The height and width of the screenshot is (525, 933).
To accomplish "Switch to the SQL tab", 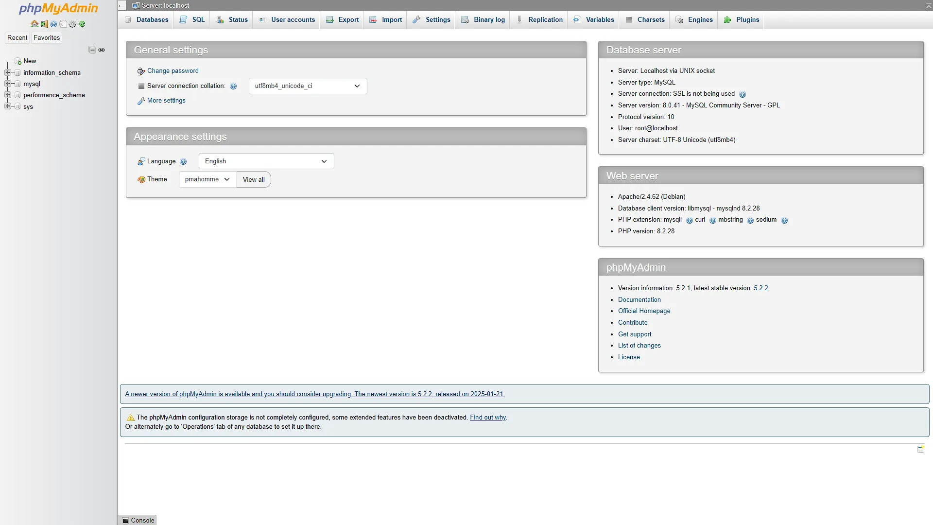I will [x=192, y=20].
